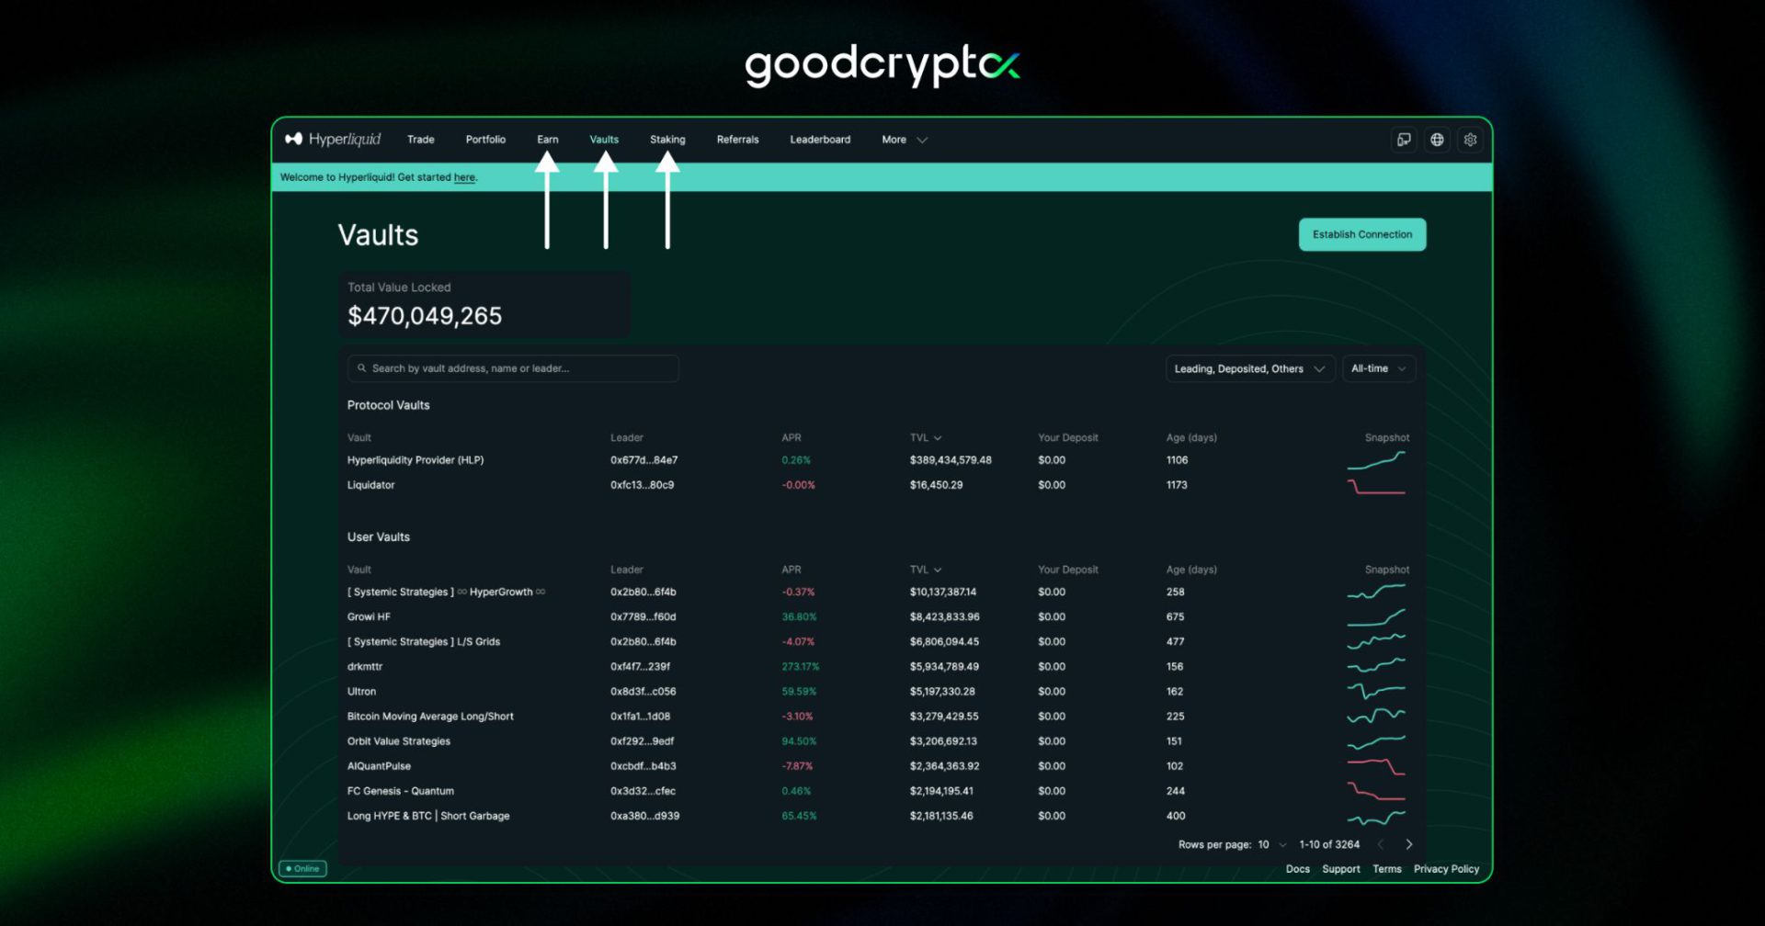Click the User Vaults Leader column header
Viewport: 1765px width, 926px height.
[x=627, y=570]
